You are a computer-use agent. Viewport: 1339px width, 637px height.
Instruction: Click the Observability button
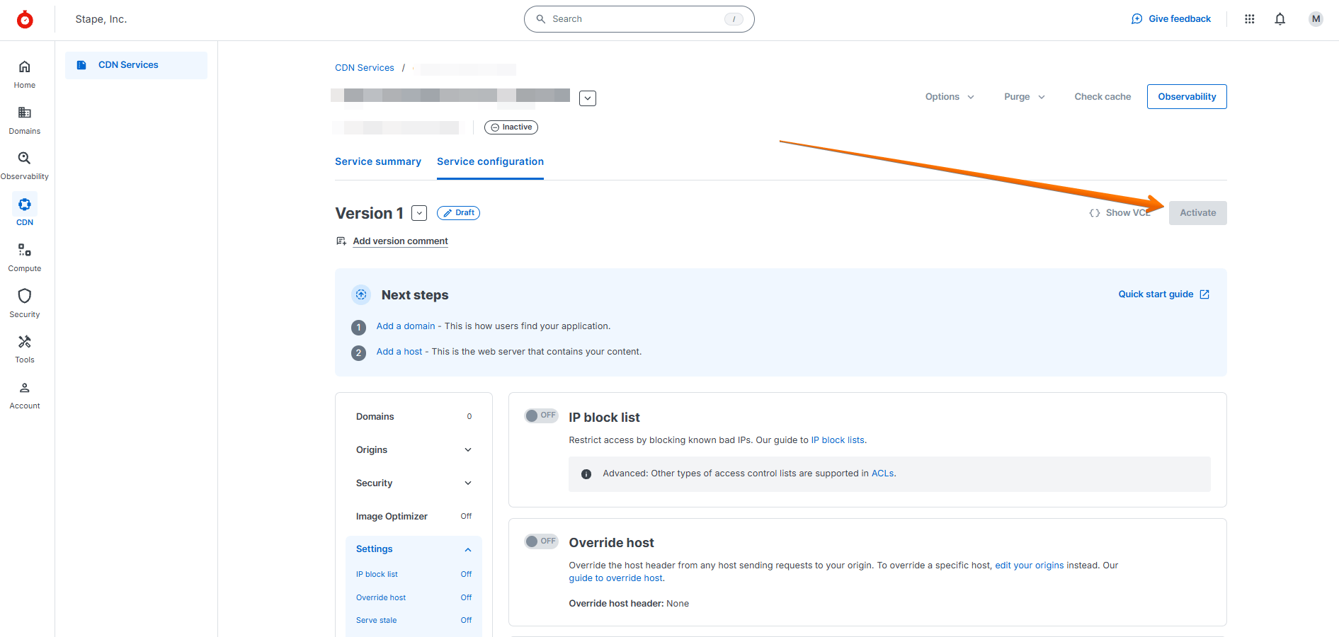click(x=1187, y=97)
